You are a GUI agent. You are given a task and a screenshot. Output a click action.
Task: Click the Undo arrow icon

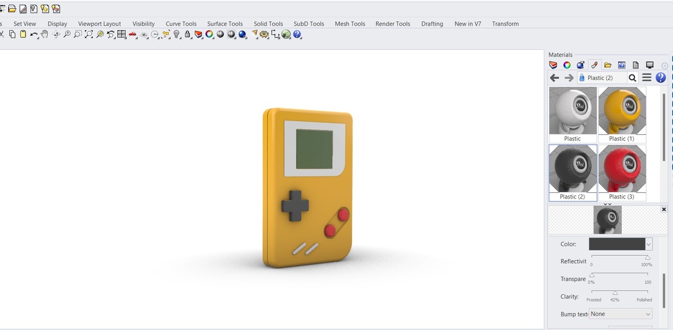pos(34,34)
